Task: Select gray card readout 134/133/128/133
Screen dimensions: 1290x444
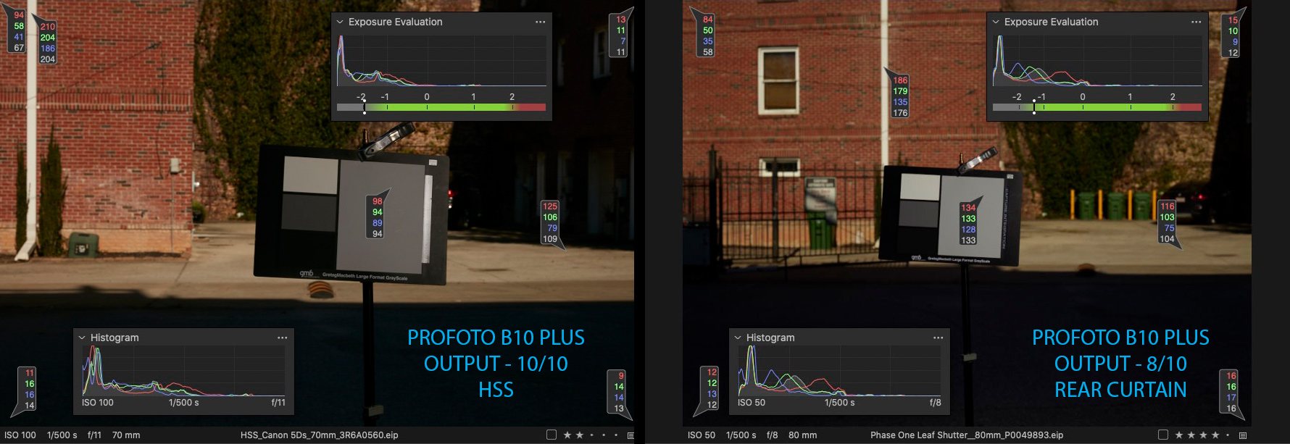Action: pos(969,224)
